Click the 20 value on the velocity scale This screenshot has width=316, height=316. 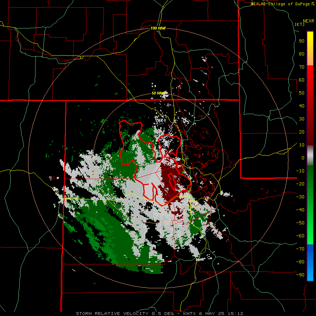pos(302,132)
